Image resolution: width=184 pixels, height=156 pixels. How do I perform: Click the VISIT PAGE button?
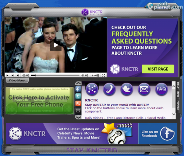pyautogui.click(x=158, y=69)
